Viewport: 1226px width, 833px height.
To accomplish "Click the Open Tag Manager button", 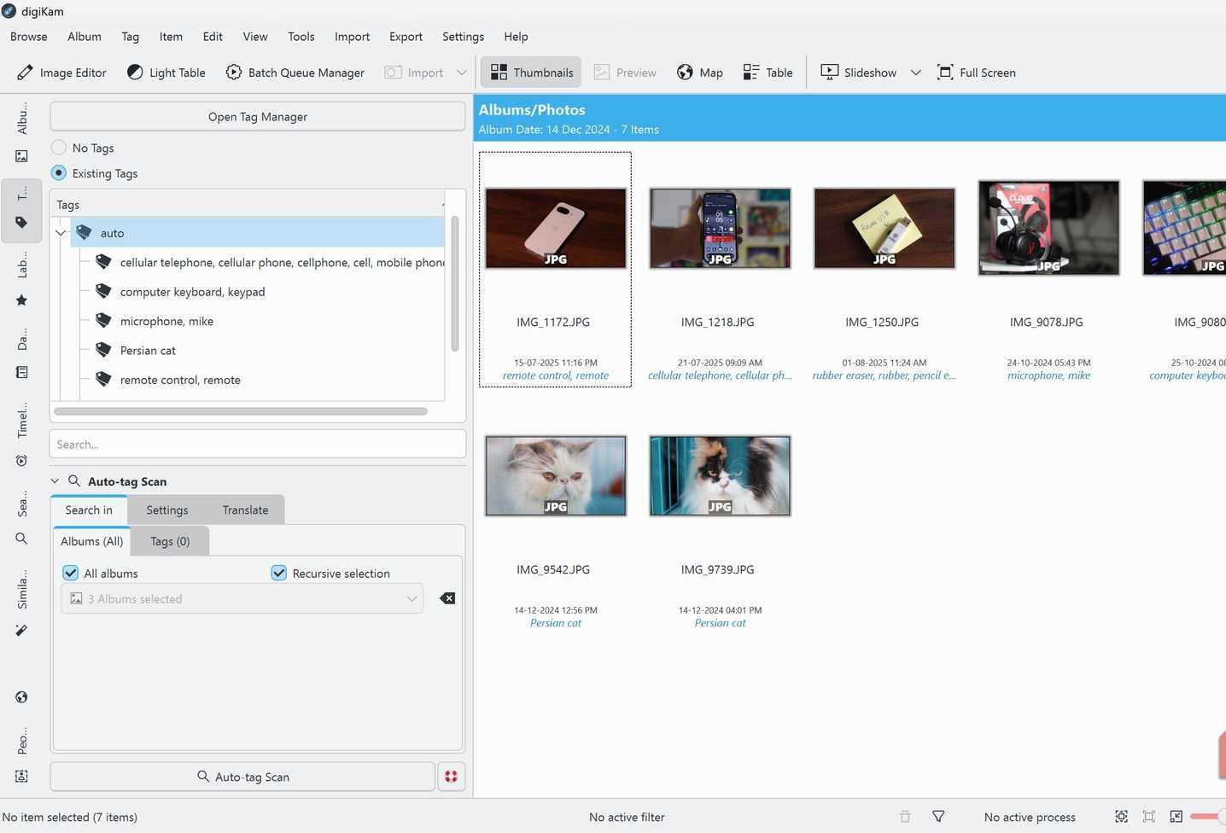I will 257,116.
